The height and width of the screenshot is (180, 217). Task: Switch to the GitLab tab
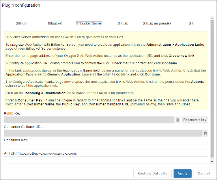point(123,23)
